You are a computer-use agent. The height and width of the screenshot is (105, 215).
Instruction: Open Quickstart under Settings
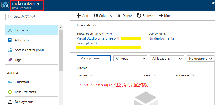pos(32,82)
